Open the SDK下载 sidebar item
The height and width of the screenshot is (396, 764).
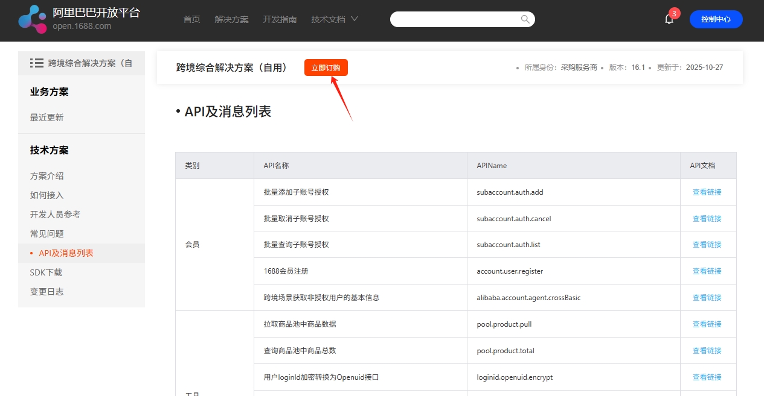(46, 272)
